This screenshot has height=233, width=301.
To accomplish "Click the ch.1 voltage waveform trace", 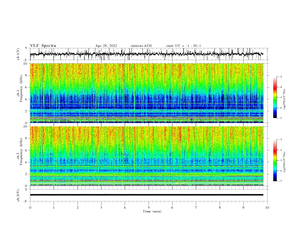I will point(146,54).
